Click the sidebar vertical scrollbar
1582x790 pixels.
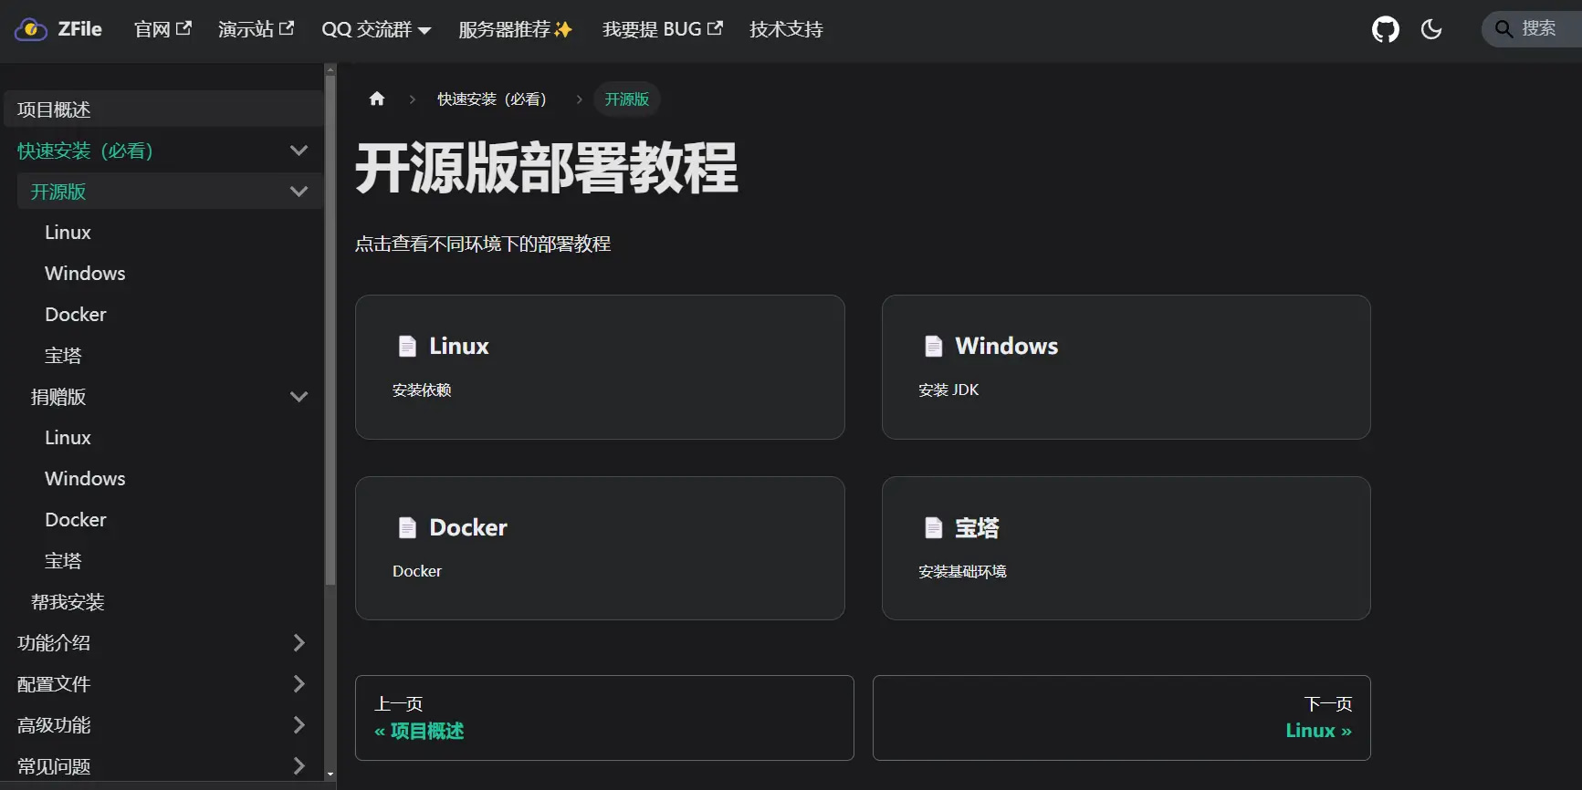330,365
